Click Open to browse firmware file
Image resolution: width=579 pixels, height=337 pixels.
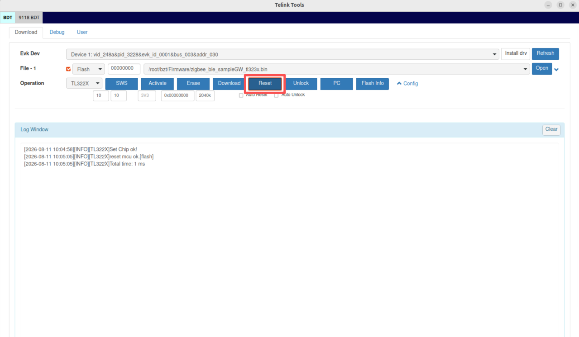pos(542,68)
